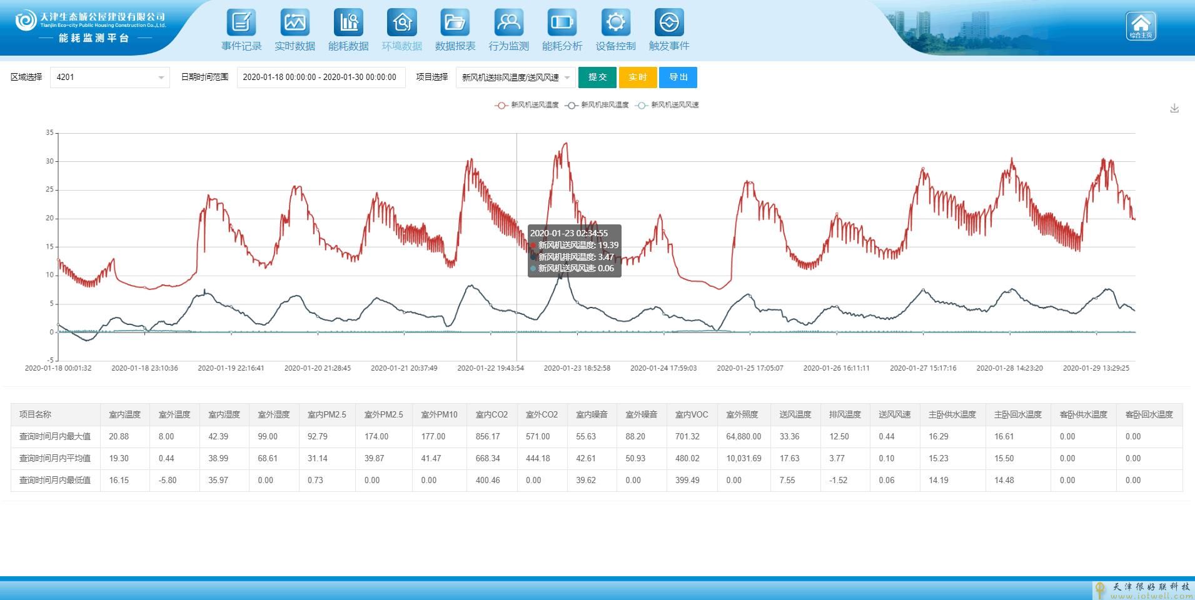Toggle 新风机送风风速 series in legend
This screenshot has width=1195, height=600.
click(667, 105)
